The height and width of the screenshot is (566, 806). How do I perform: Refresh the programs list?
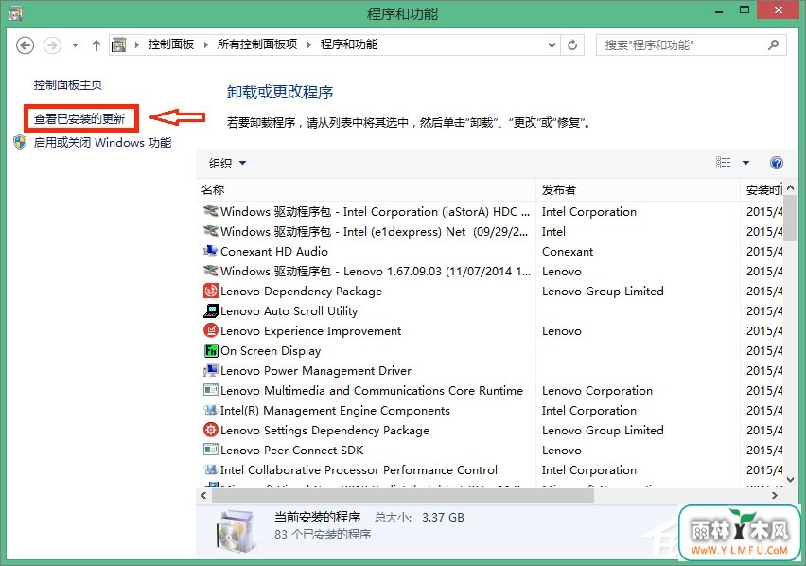click(572, 45)
